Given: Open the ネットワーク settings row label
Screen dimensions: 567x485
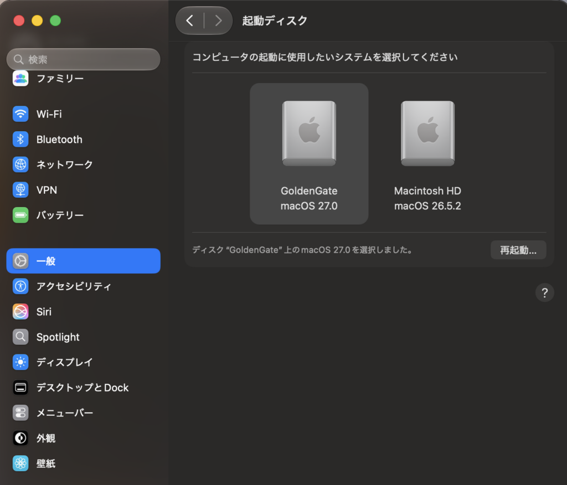Looking at the screenshot, I should tap(65, 165).
